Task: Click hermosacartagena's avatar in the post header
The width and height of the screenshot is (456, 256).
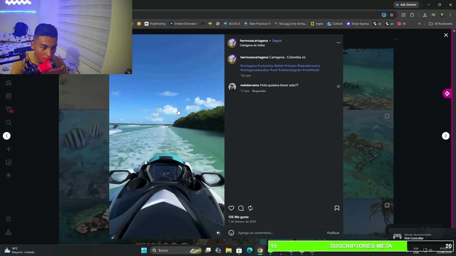Action: coord(232,43)
